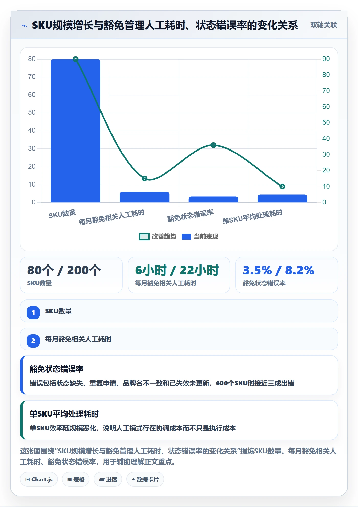The image size is (358, 507).
Task: Click the left axis value 80
Action: [32, 59]
